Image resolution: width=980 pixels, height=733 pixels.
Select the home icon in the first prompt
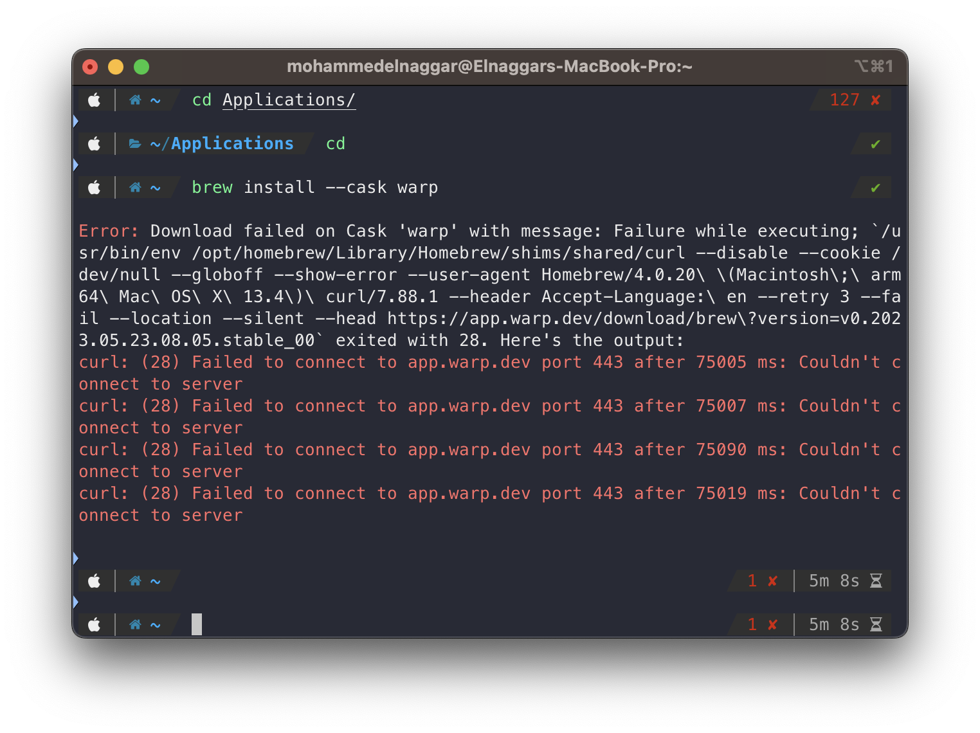pos(135,100)
